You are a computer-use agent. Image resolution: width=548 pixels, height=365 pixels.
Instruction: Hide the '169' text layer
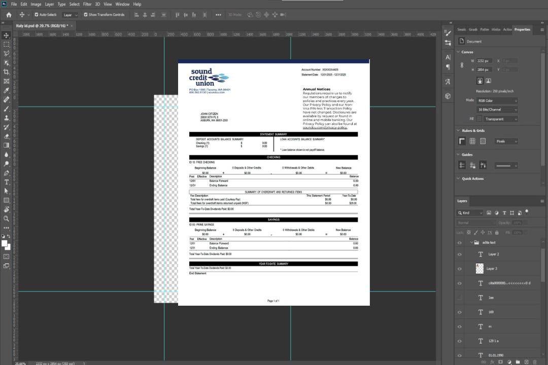click(x=460, y=312)
